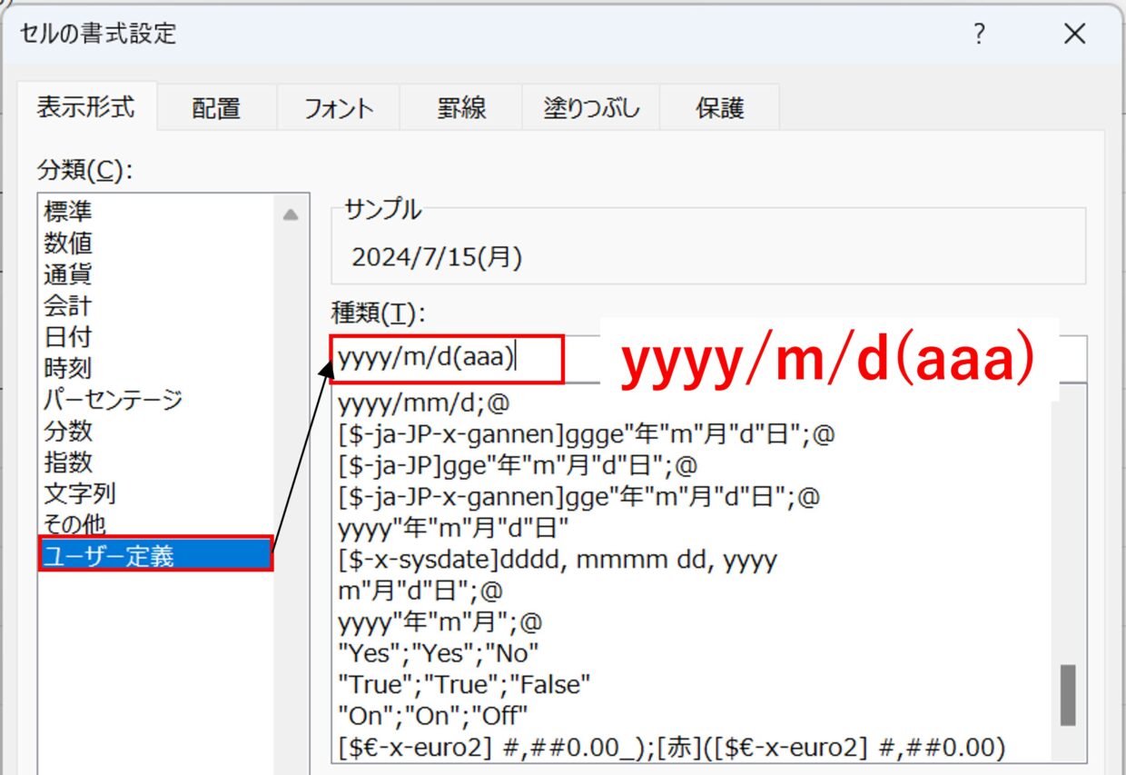
Task: Click the help question mark icon
Action: (979, 35)
